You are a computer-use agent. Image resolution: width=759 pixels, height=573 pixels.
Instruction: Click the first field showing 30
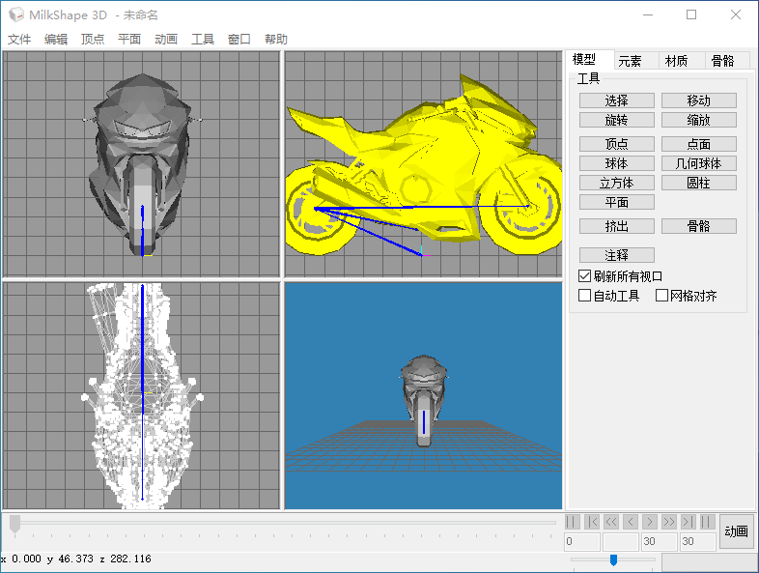pyautogui.click(x=660, y=541)
